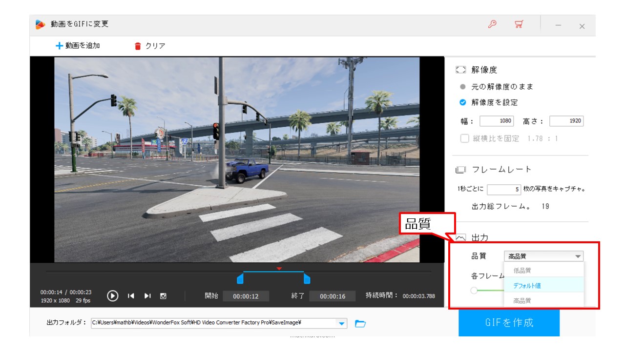
Task: Click the 幅 width input field
Action: (x=497, y=121)
